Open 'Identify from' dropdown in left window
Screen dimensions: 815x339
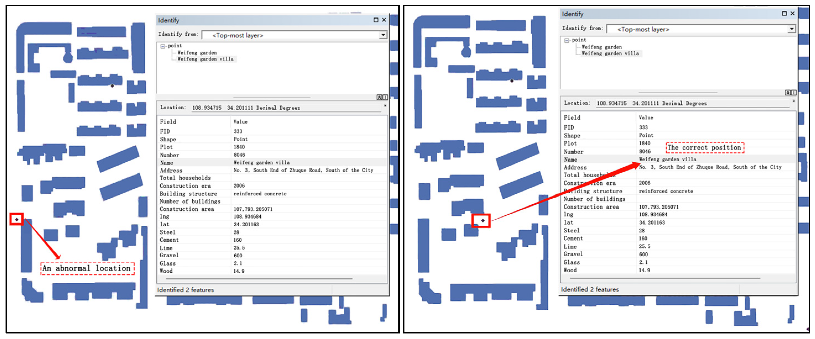[383, 35]
